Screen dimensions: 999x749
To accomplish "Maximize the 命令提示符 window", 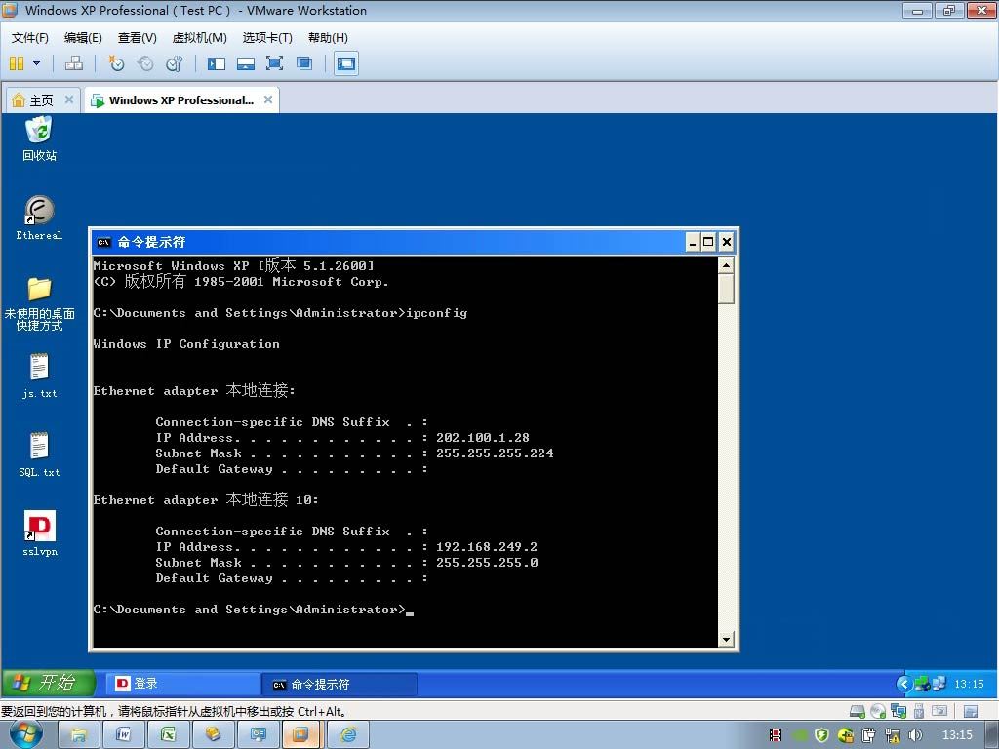I will [x=708, y=242].
